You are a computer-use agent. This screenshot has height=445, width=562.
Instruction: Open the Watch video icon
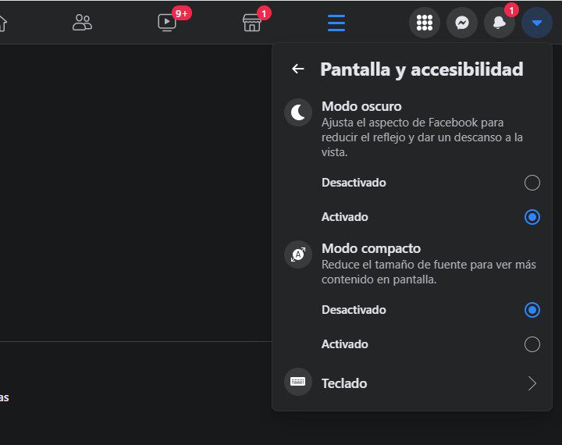coord(167,23)
